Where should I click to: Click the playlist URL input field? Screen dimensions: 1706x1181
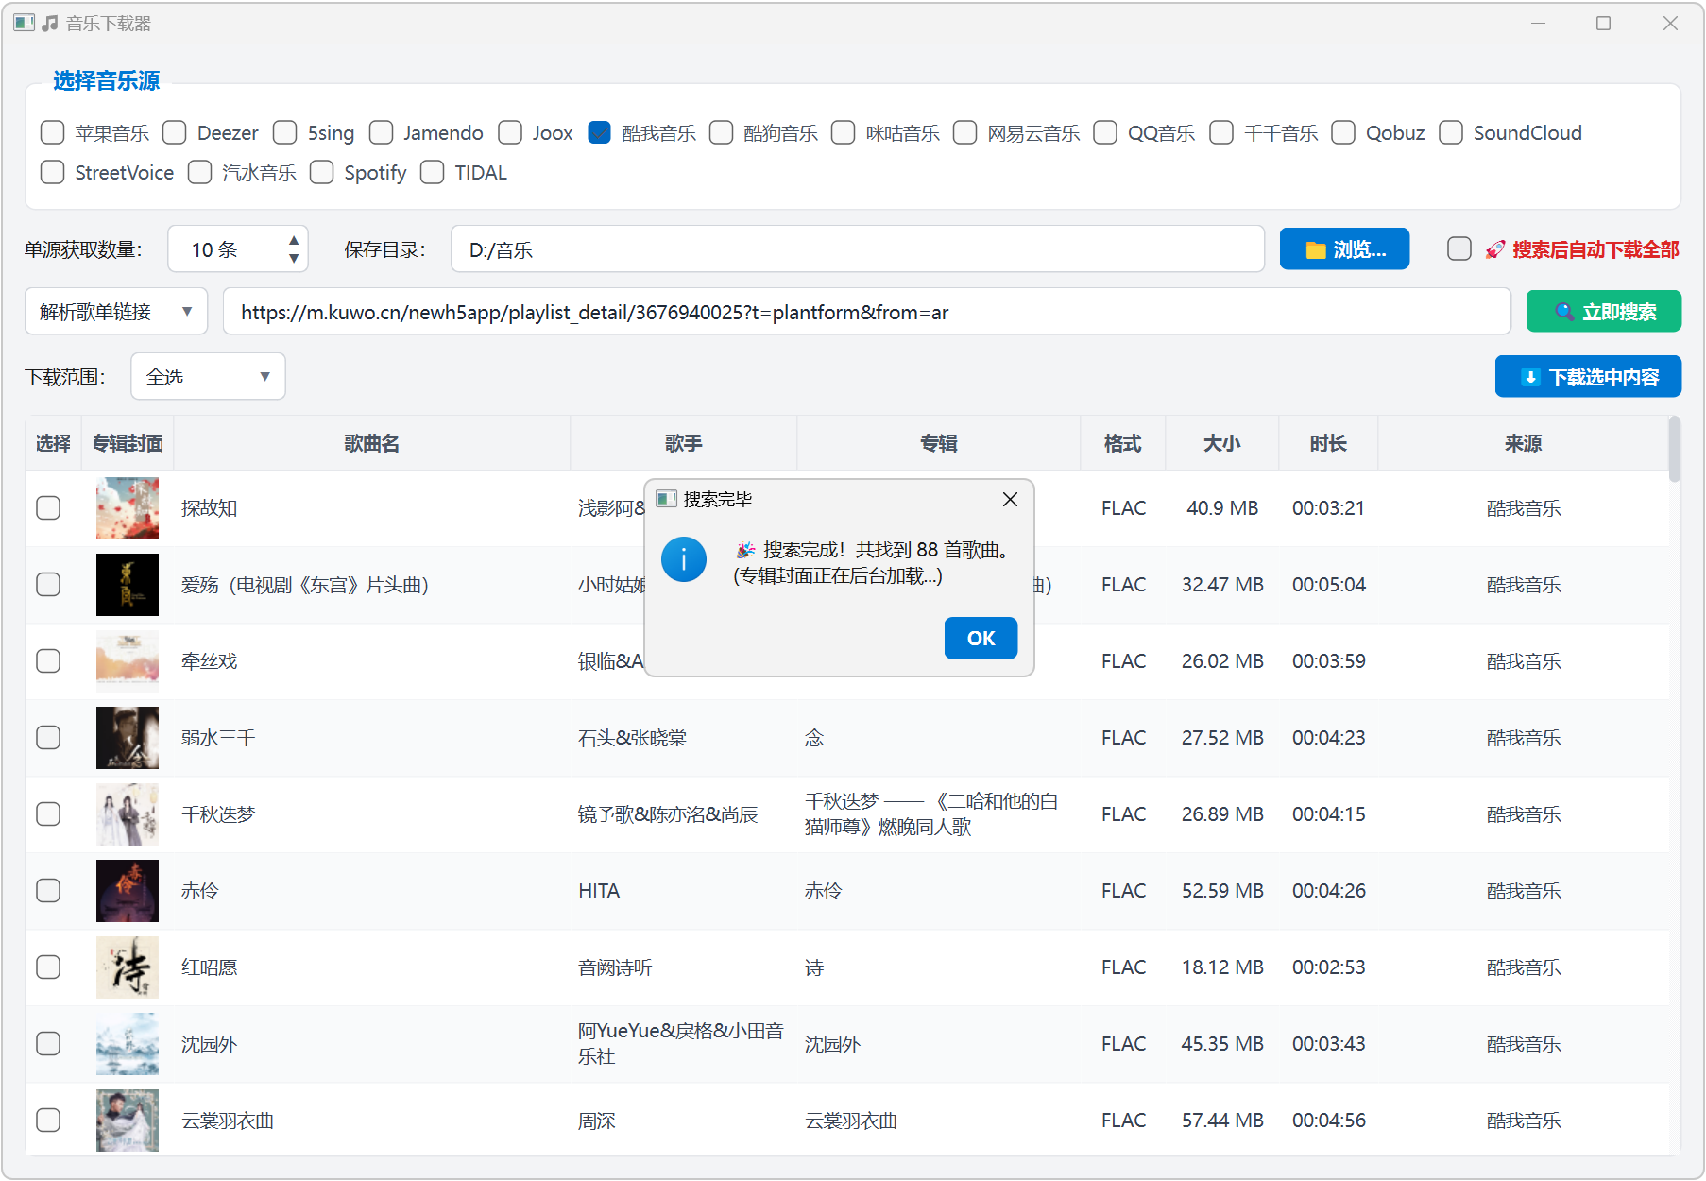click(866, 312)
